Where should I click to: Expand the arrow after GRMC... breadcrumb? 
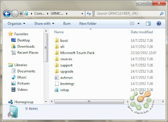[x=67, y=14]
